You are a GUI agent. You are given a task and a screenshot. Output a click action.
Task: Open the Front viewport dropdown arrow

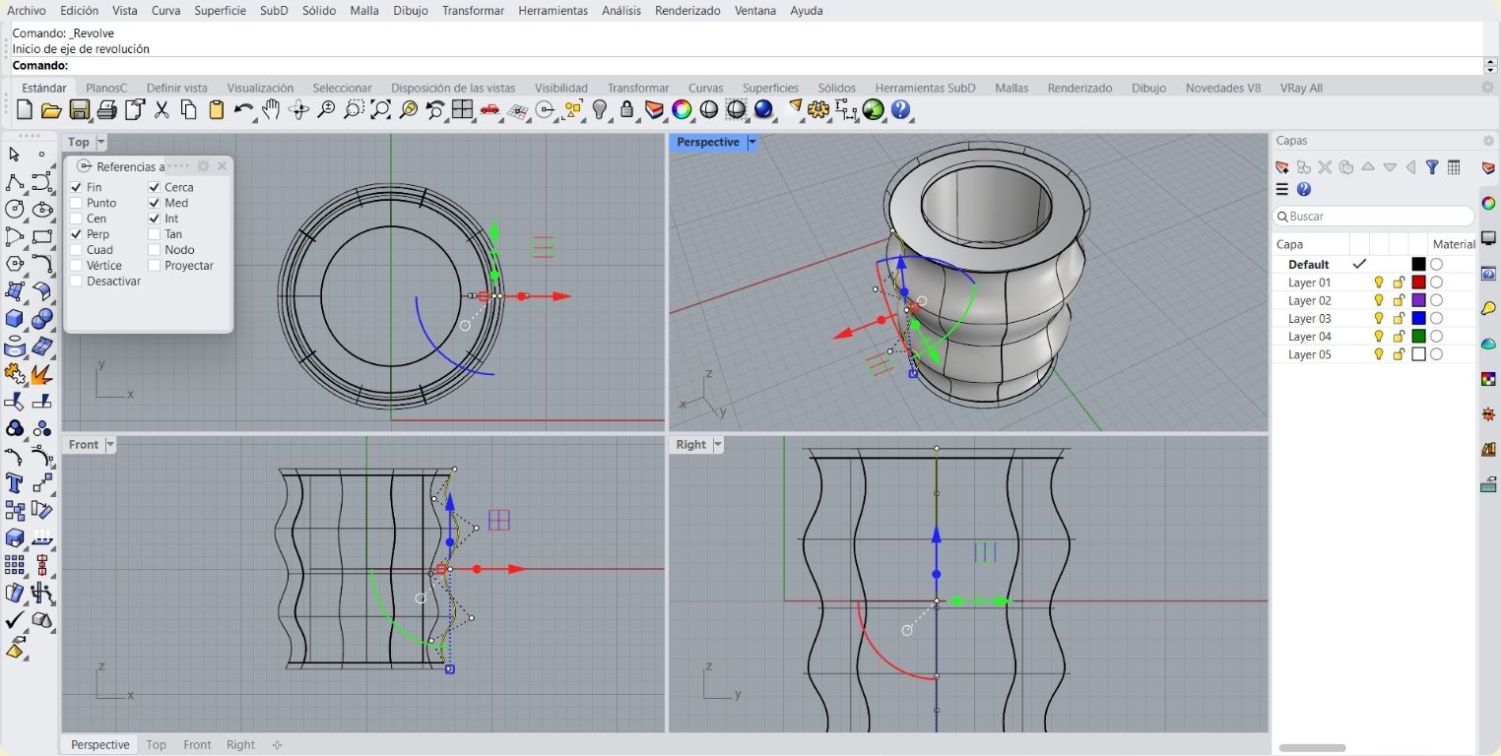[110, 445]
